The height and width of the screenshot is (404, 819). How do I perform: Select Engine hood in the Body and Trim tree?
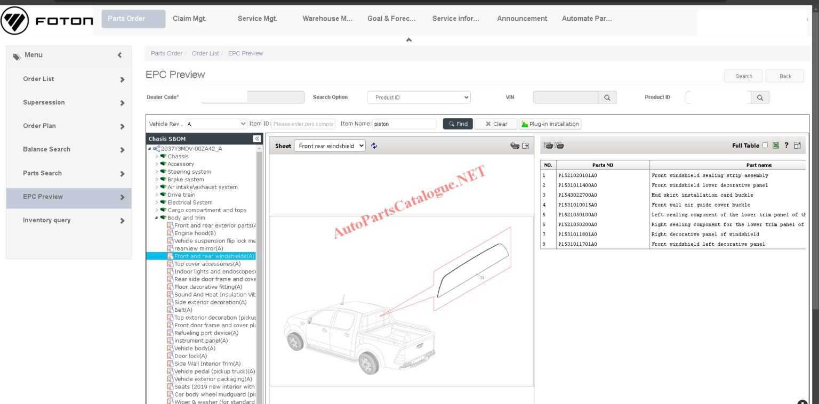195,232
